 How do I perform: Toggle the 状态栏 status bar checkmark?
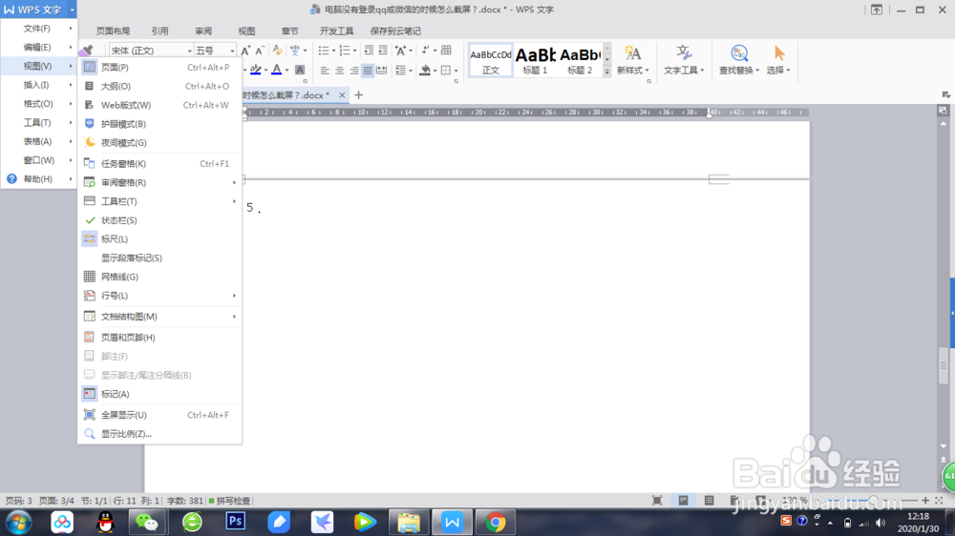[x=159, y=219]
